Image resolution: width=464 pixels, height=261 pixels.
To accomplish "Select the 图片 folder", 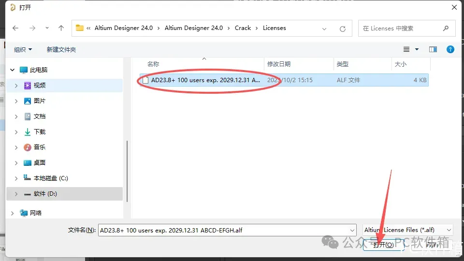I will (x=39, y=101).
